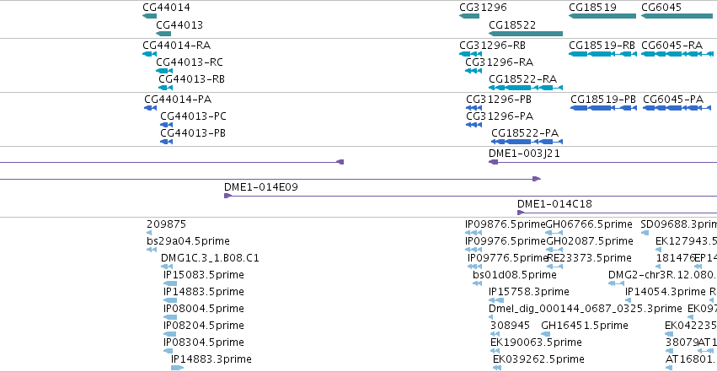Viewport: 717px width, 372px height.
Task: Select the CG44013-RB transcript
Action: pyautogui.click(x=165, y=88)
